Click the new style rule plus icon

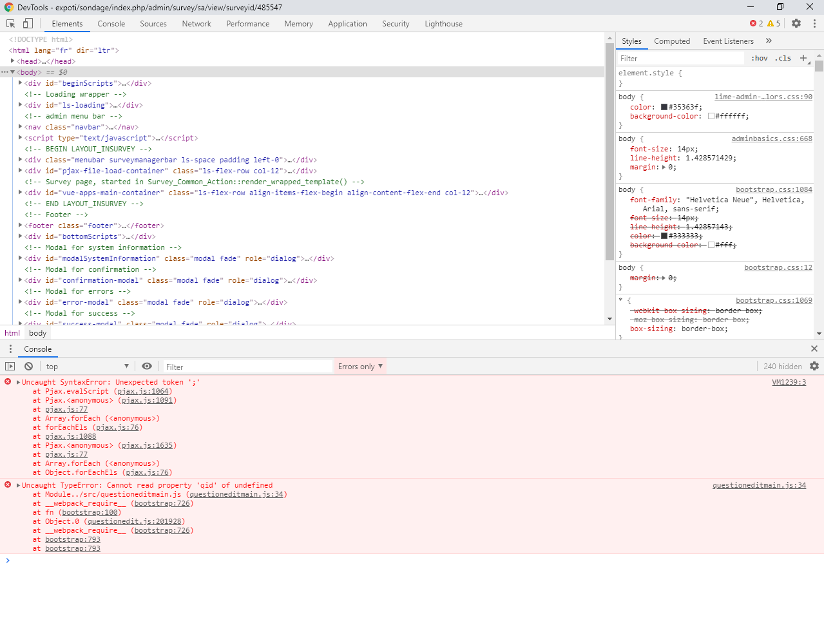[x=803, y=59]
